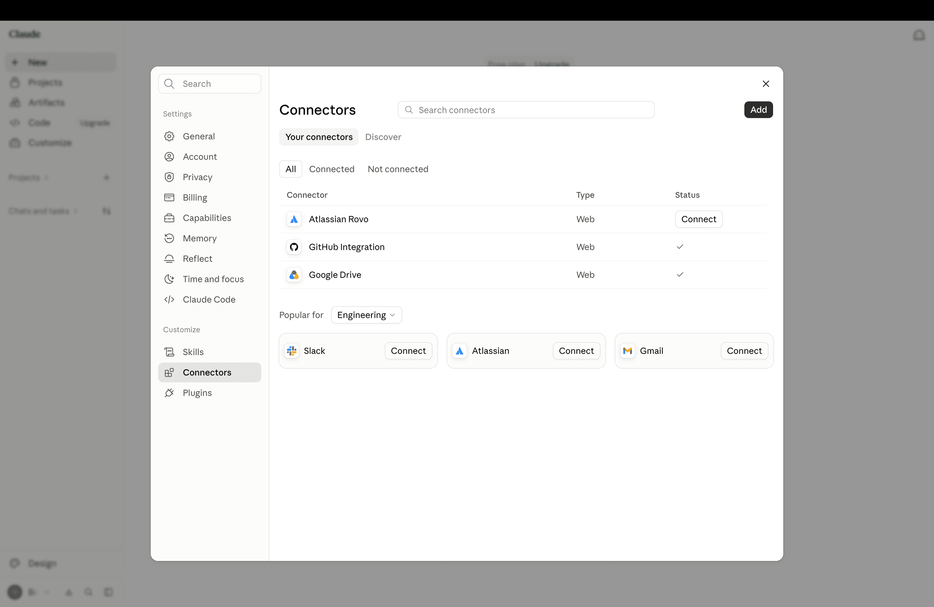Click Google Drive connected checkmark
Screen dimensions: 934x607
pyautogui.click(x=680, y=275)
